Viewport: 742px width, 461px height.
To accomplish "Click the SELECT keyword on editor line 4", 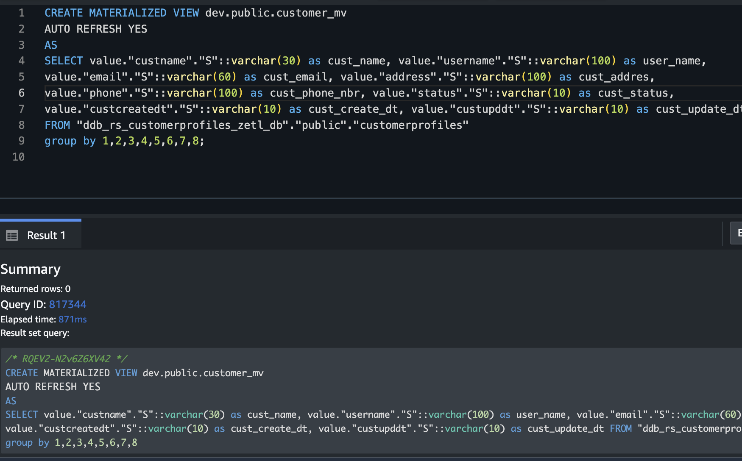I will [x=64, y=61].
